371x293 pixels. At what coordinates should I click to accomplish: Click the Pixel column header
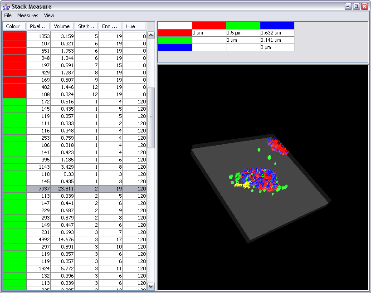tap(39, 26)
